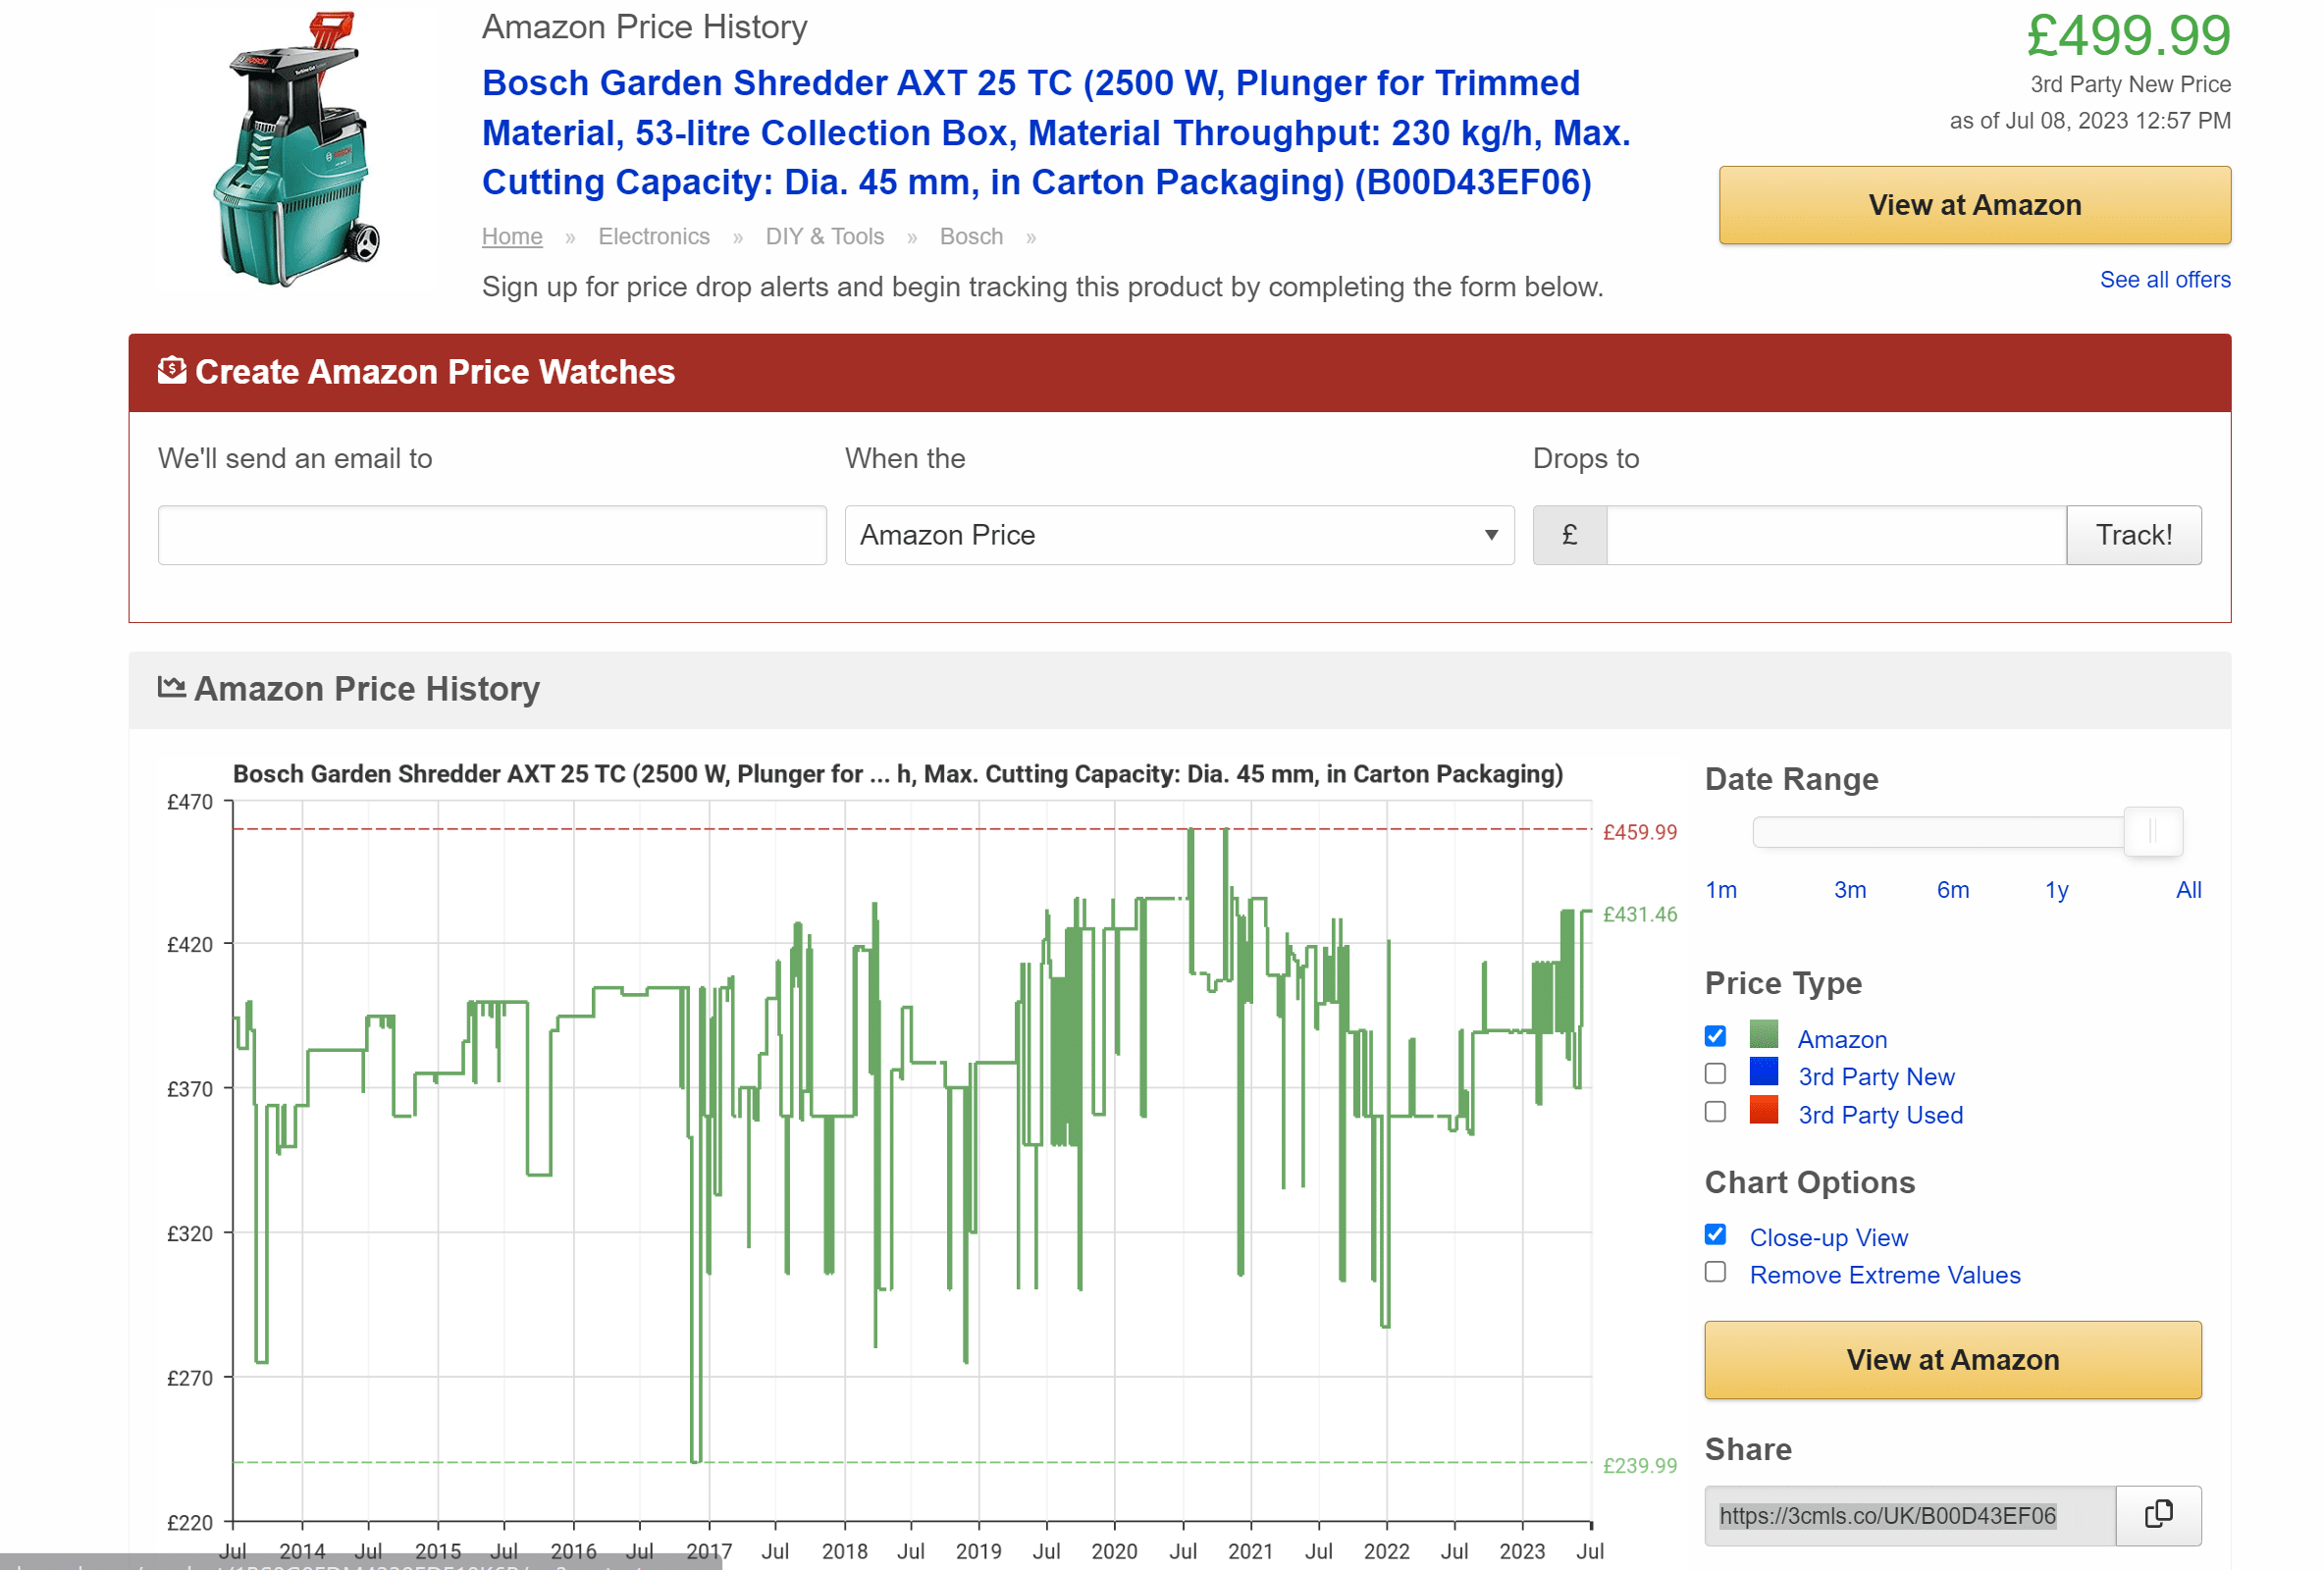2324x1570 pixels.
Task: Go to the Home breadcrumb link
Action: coord(512,237)
